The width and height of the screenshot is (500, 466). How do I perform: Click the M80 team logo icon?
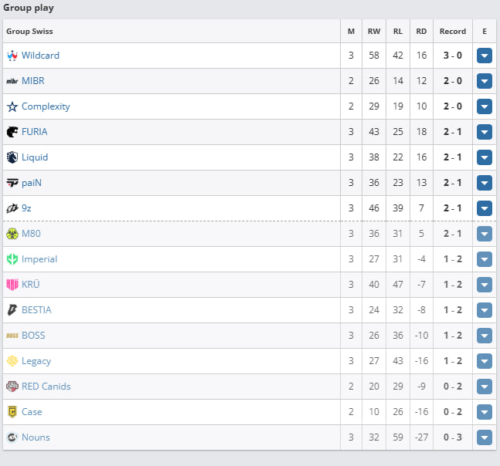pyautogui.click(x=12, y=234)
